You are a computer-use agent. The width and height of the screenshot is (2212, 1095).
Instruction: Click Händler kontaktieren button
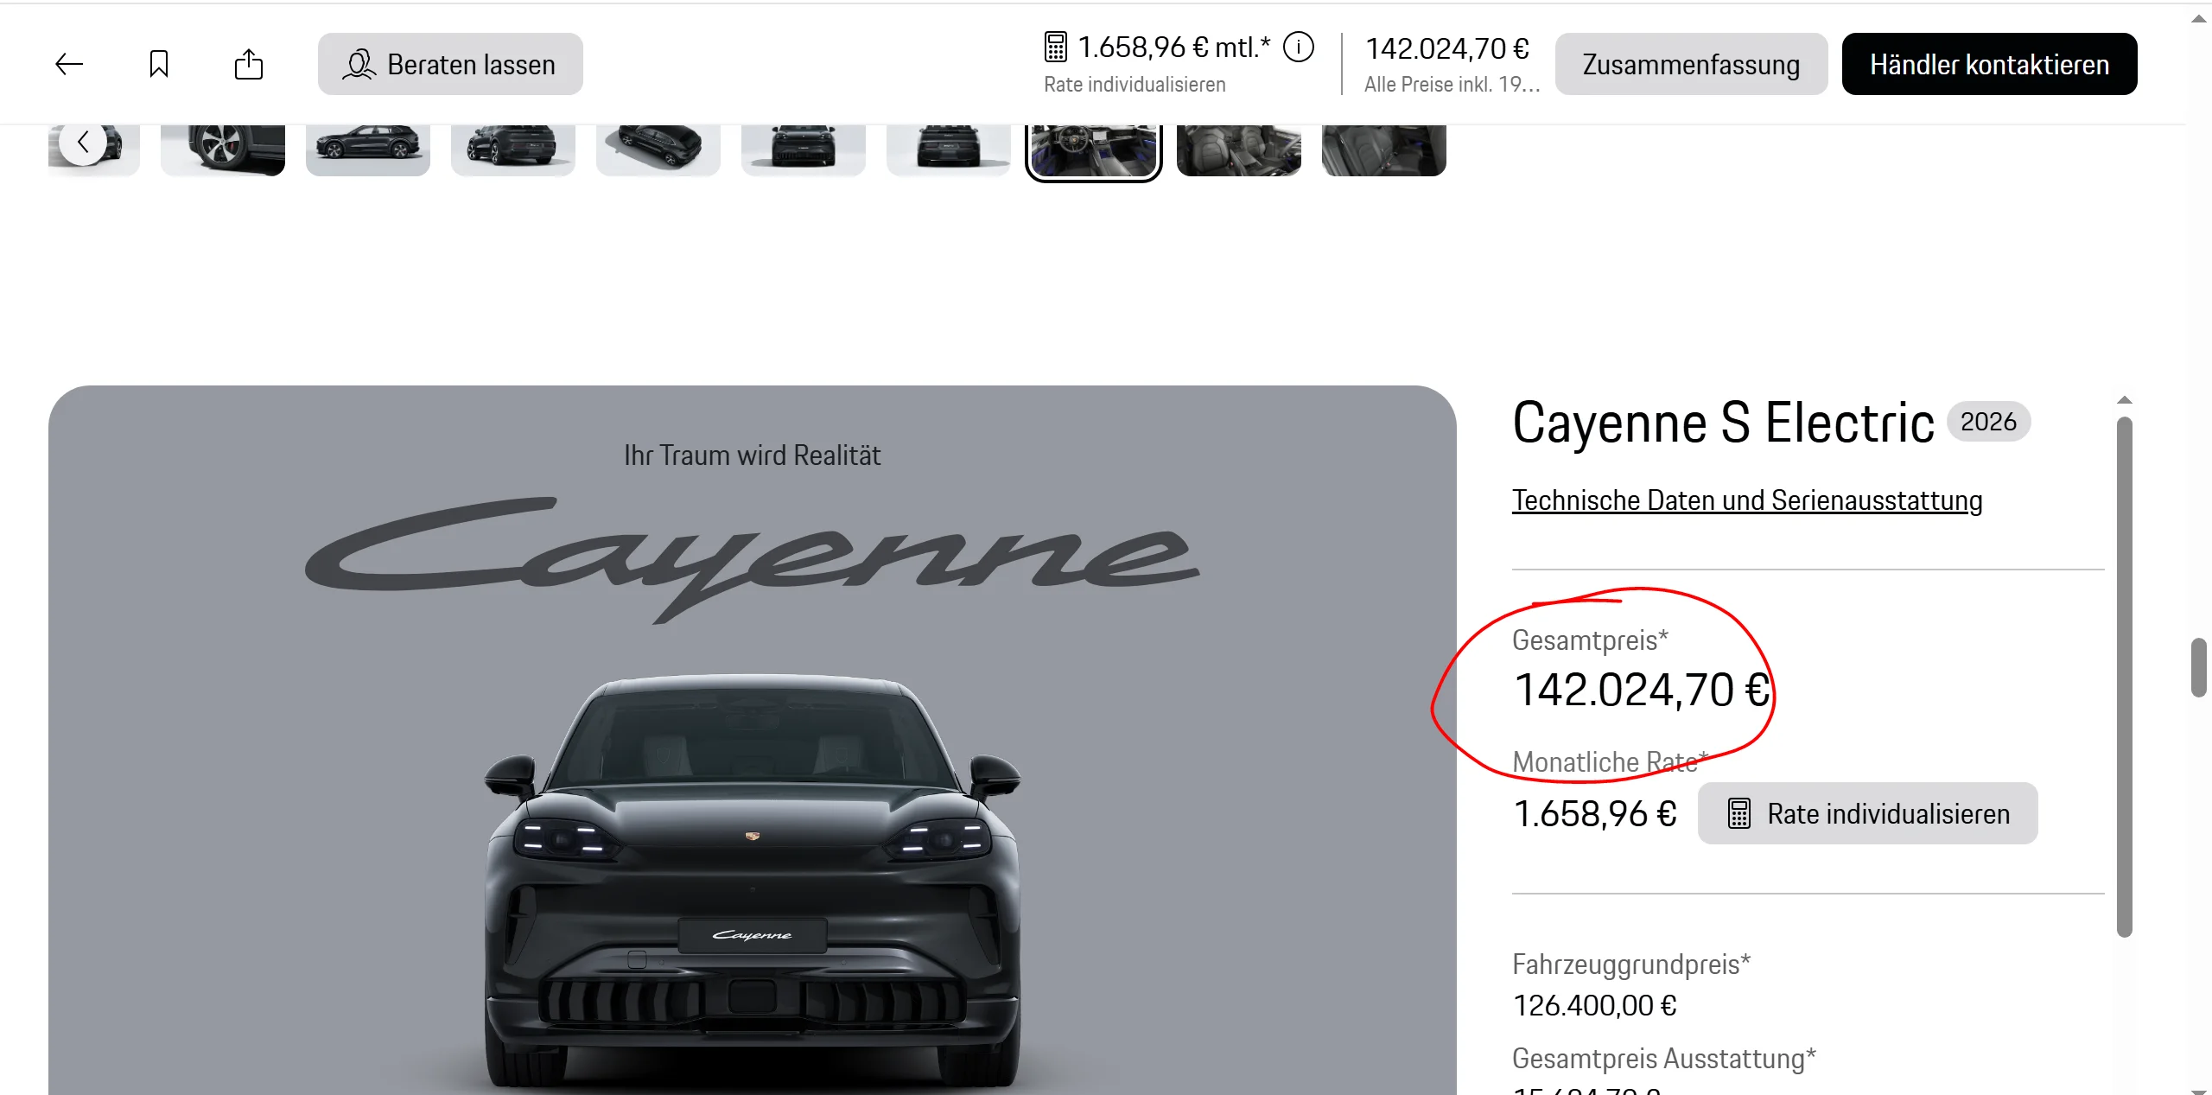tap(1989, 64)
